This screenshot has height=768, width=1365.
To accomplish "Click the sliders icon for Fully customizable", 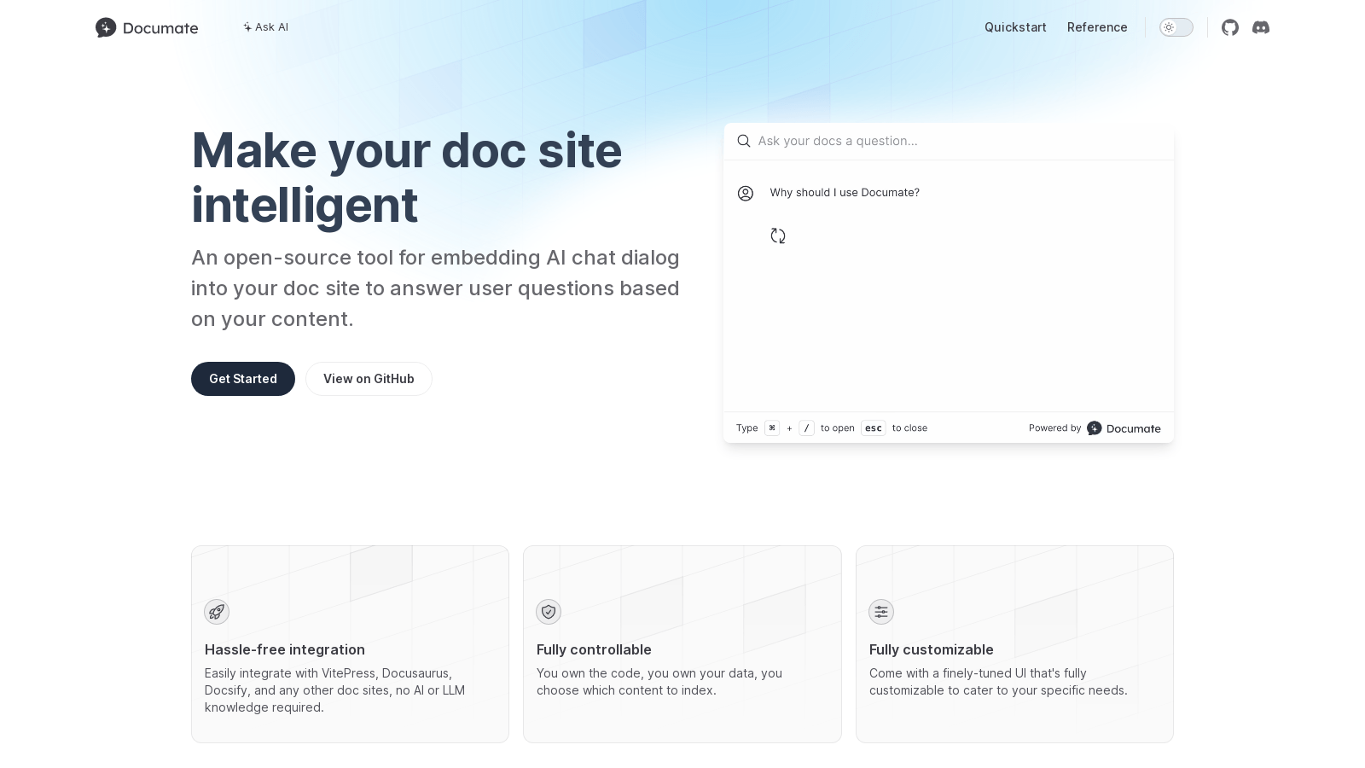I will coord(881,612).
